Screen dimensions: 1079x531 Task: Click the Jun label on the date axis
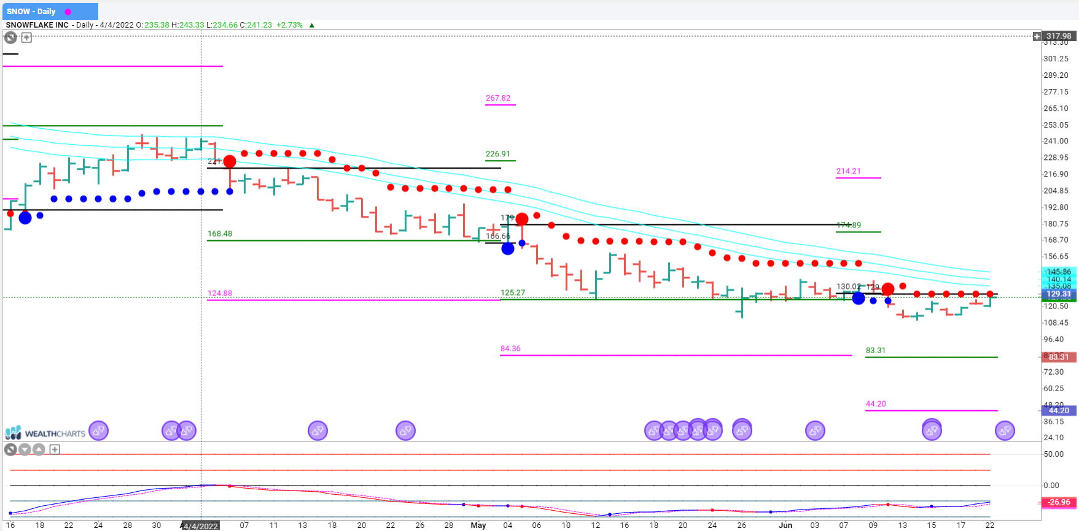785,525
